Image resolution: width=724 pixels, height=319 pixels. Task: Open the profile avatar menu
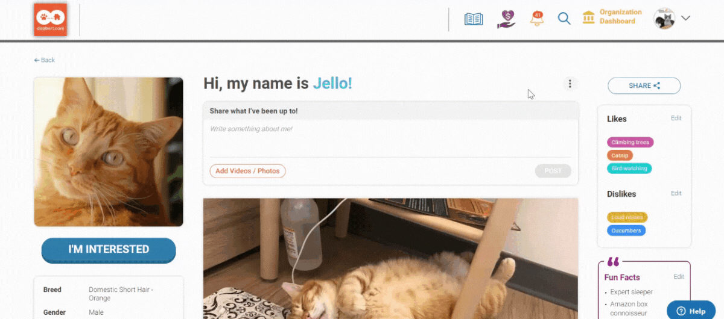click(x=664, y=18)
